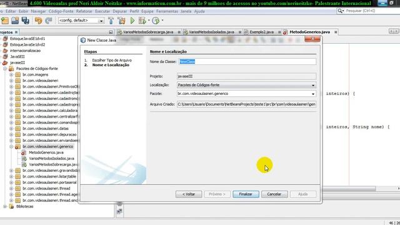Open the Debug Project dropdown arrow
The width and height of the screenshot is (400, 225).
click(149, 20)
